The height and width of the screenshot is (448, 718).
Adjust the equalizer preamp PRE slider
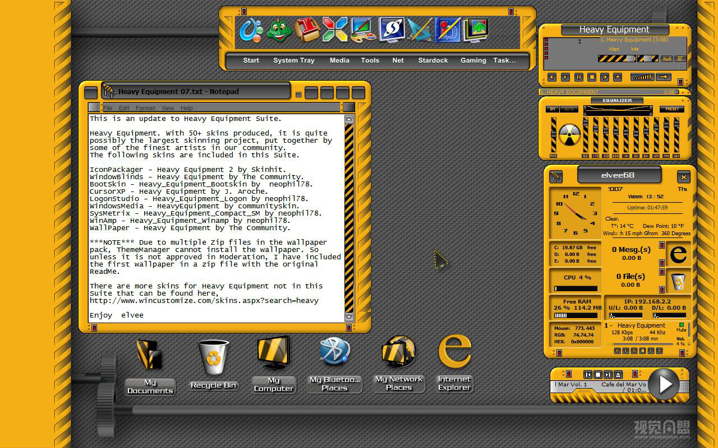pyautogui.click(x=554, y=134)
